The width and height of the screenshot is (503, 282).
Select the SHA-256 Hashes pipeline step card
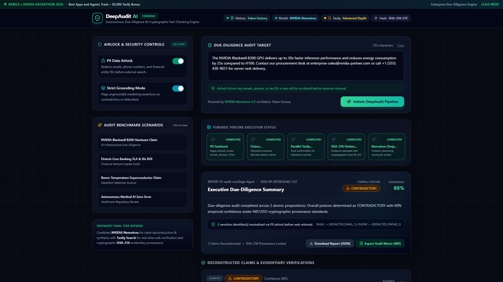pos(346,146)
